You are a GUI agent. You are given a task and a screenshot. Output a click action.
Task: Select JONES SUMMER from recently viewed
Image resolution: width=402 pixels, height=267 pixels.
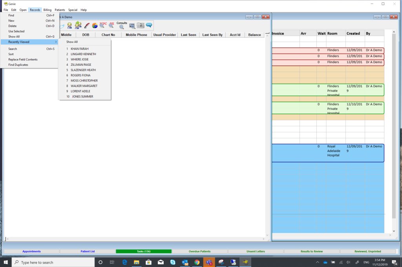tap(85, 96)
